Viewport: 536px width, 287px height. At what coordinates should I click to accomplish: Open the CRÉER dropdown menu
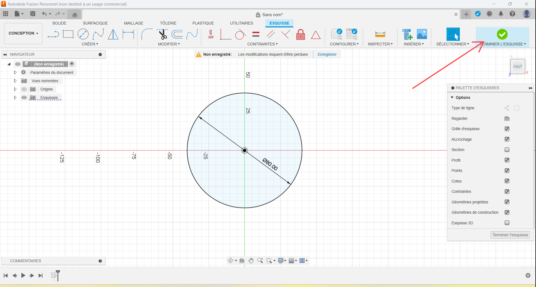point(90,44)
